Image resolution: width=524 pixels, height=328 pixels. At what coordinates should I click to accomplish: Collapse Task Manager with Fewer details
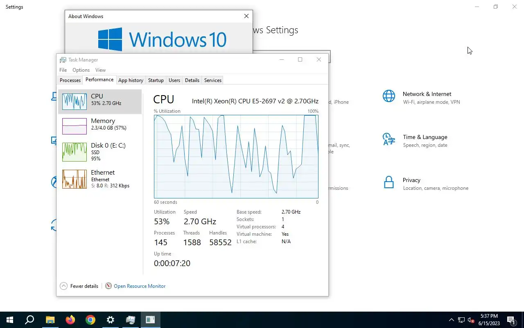coord(79,286)
